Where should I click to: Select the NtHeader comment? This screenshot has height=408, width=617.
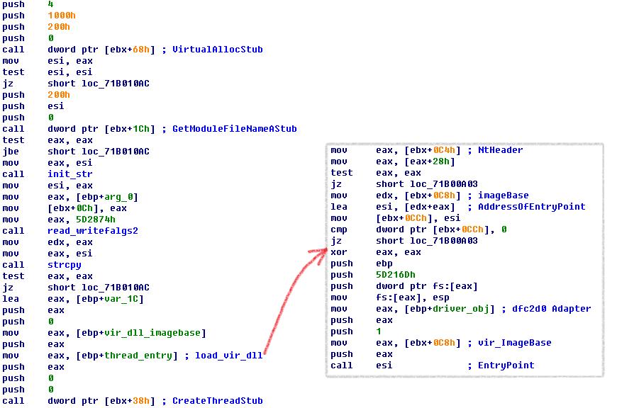click(x=501, y=150)
